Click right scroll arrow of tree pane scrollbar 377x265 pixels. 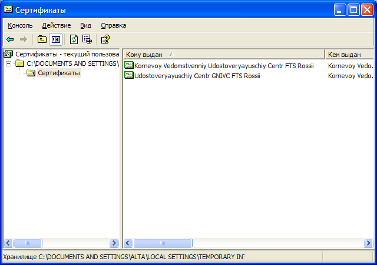(x=114, y=243)
